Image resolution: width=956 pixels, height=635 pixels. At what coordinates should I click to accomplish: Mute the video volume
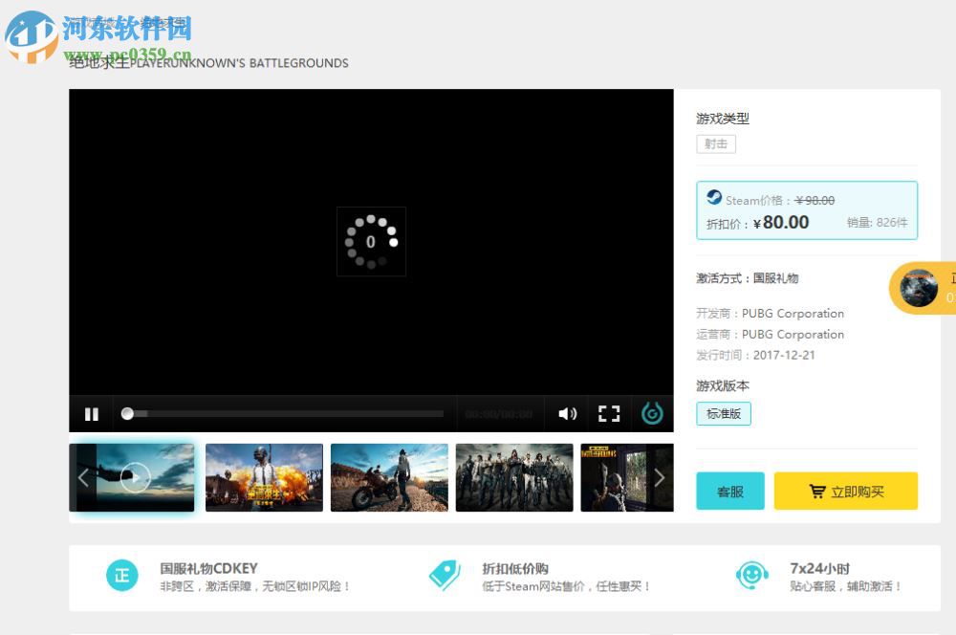pos(568,413)
